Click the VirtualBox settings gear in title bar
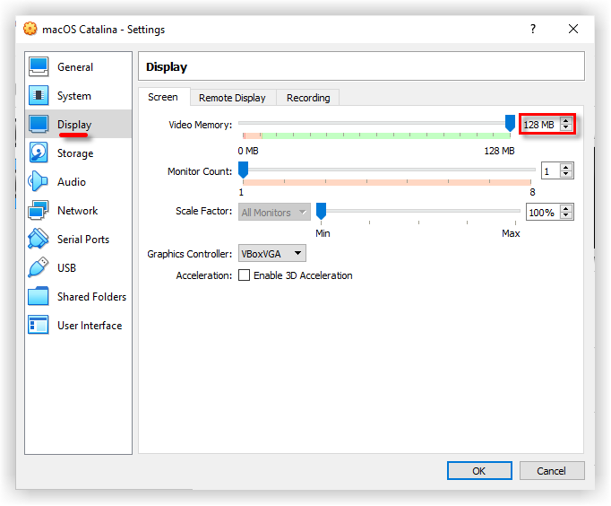Screen dimensions: 611x506 coord(30,29)
